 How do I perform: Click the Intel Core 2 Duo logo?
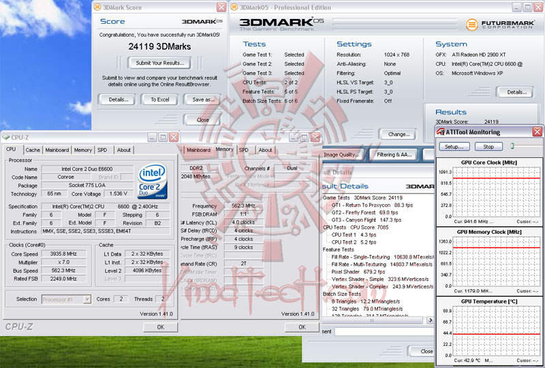152,182
